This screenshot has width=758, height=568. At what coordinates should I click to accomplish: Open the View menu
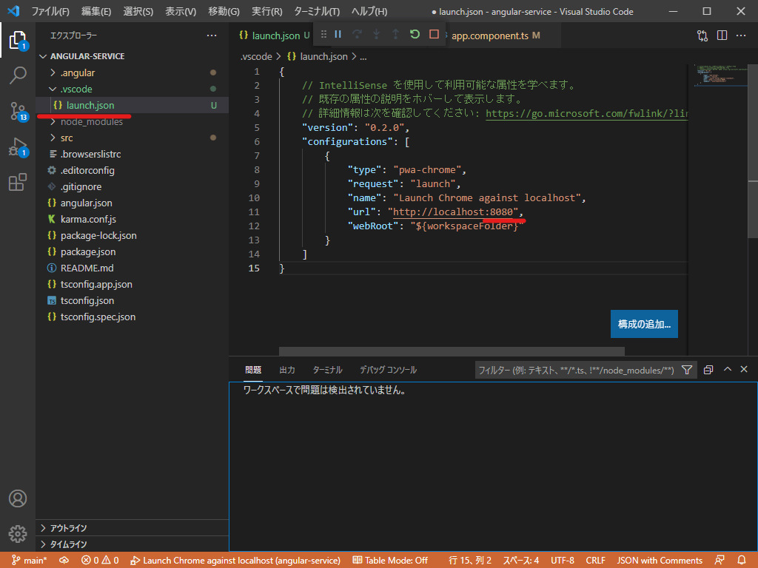[x=181, y=11]
